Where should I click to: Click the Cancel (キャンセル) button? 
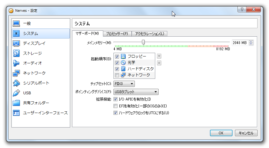click(x=246, y=133)
